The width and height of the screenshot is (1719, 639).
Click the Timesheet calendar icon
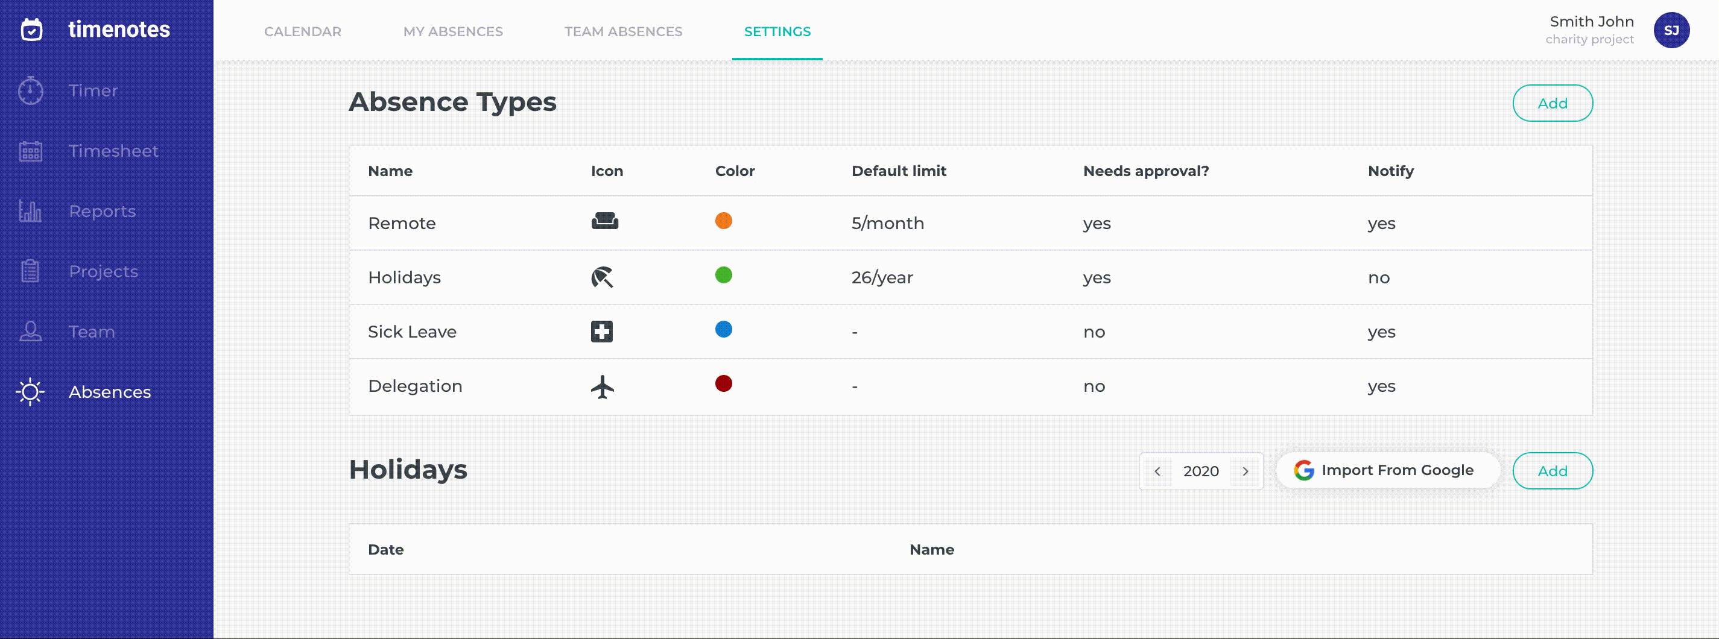pyautogui.click(x=31, y=151)
